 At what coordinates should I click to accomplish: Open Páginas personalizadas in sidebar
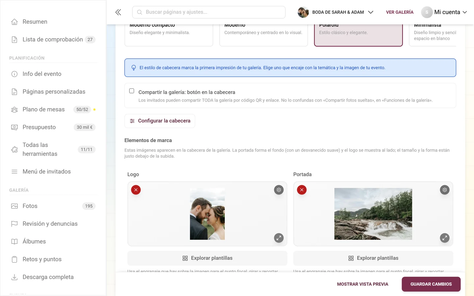[x=53, y=92]
